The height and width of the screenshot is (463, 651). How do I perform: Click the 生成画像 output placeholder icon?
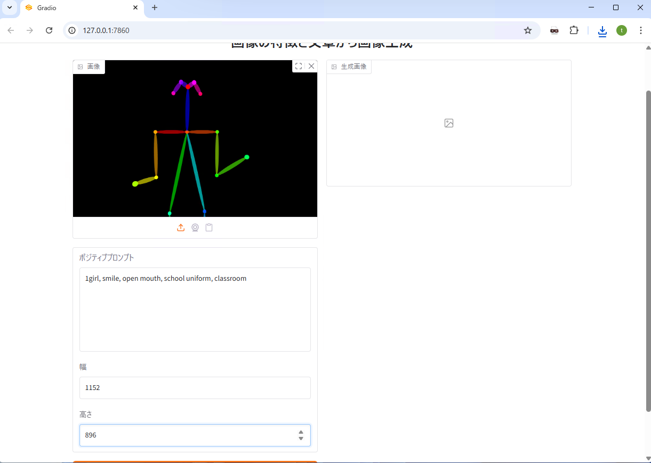coord(449,123)
